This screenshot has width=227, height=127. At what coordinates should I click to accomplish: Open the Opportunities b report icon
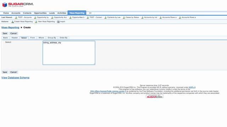coord(71,18)
